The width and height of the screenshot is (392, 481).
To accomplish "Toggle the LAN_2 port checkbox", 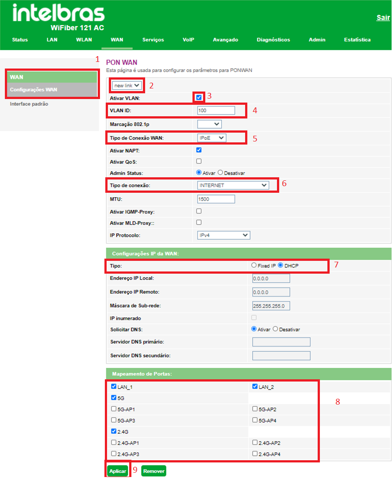I will 255,386.
